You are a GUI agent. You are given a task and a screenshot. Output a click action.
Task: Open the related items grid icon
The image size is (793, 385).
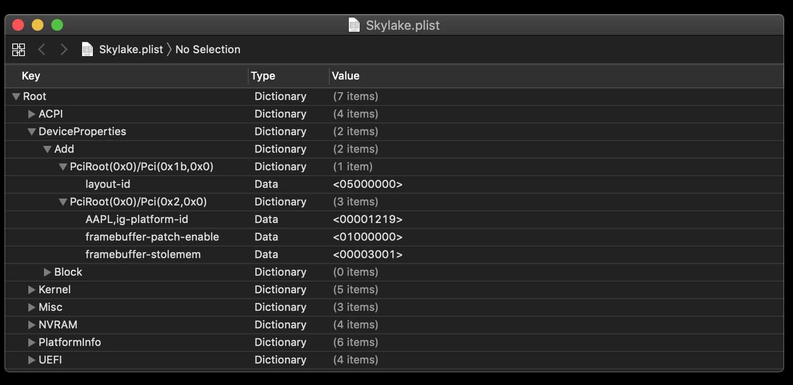(19, 49)
